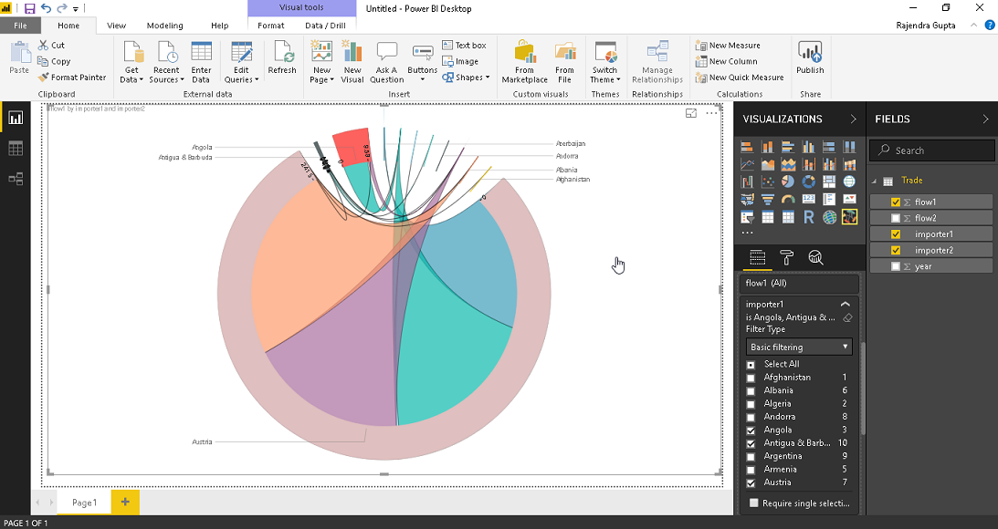Switch to the View ribbon tab
The height and width of the screenshot is (529, 998).
(117, 26)
